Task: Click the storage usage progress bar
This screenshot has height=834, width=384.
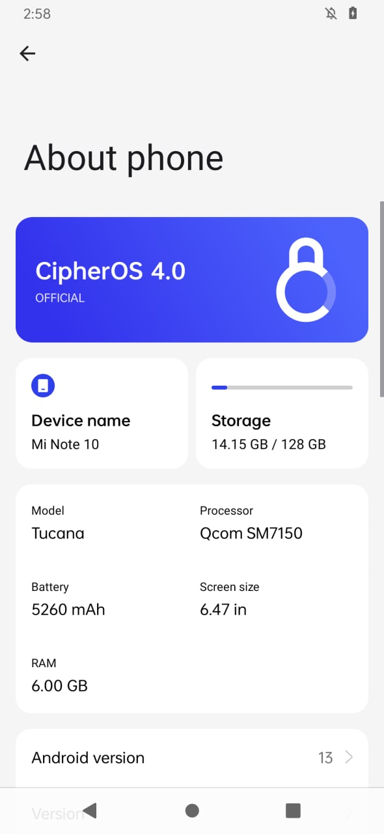Action: pyautogui.click(x=281, y=387)
